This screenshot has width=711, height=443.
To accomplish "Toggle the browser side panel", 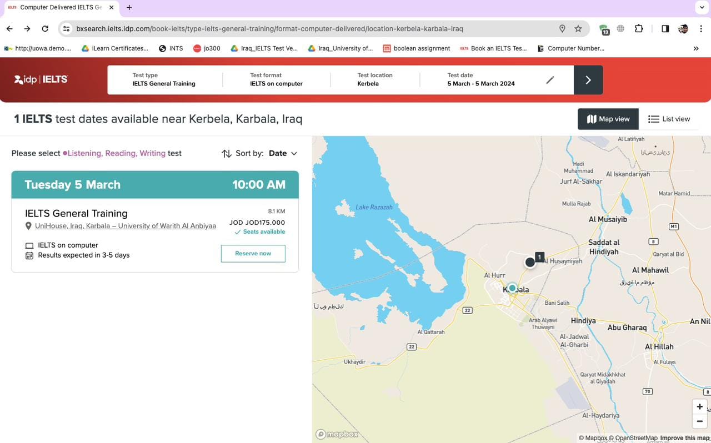I will click(x=665, y=29).
